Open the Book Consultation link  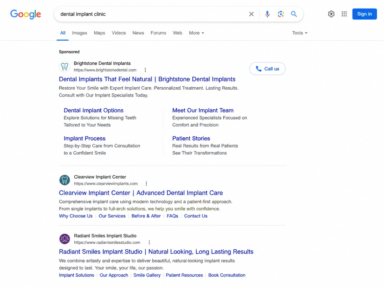227,275
